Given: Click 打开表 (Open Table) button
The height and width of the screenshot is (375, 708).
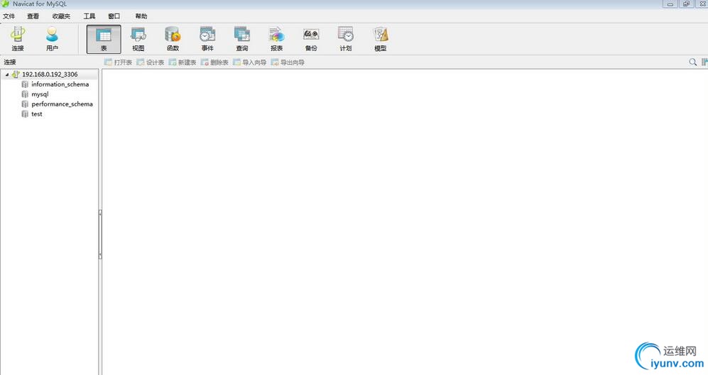Looking at the screenshot, I should (x=119, y=62).
